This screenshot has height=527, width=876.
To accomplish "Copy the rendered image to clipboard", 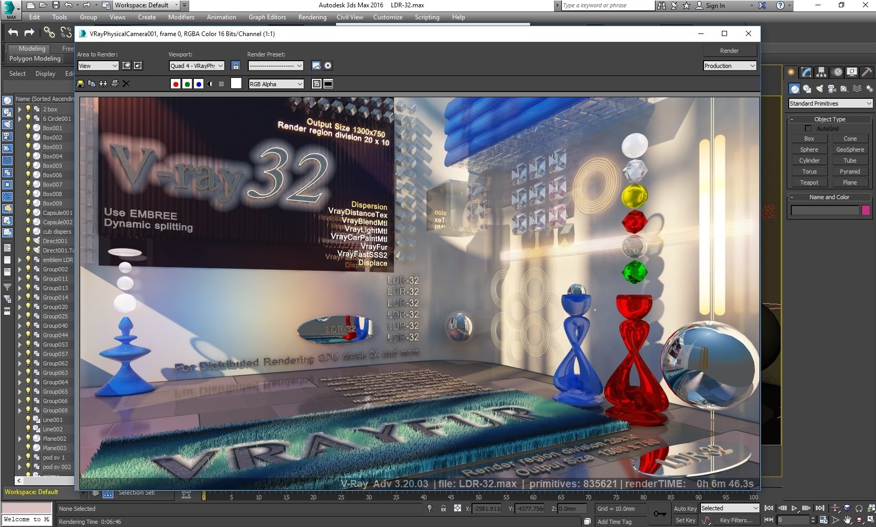I will click(92, 84).
